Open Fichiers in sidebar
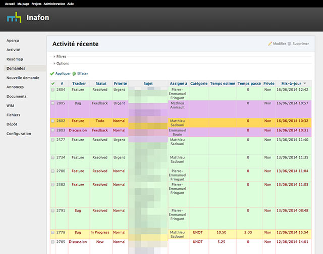The image size is (323, 254). [14, 115]
